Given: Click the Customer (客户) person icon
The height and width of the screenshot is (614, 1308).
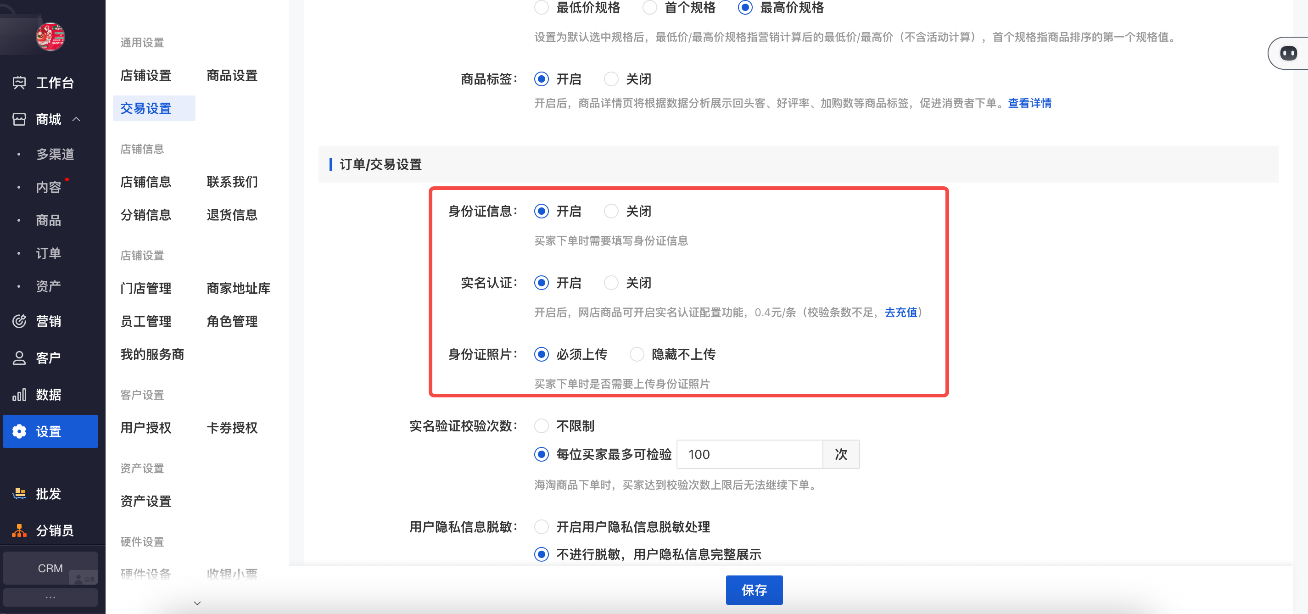Looking at the screenshot, I should [x=19, y=358].
